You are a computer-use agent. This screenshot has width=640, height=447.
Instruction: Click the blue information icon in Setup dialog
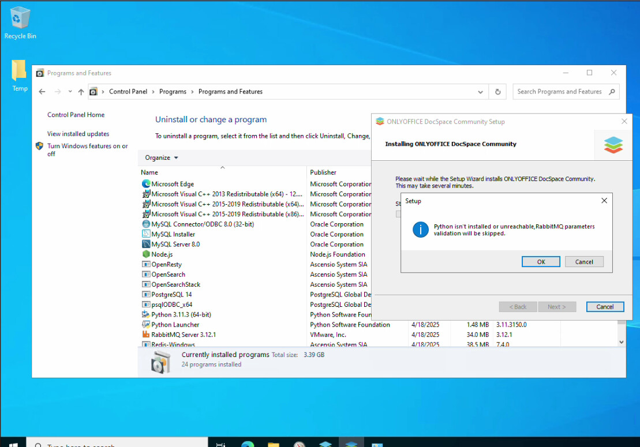point(420,230)
